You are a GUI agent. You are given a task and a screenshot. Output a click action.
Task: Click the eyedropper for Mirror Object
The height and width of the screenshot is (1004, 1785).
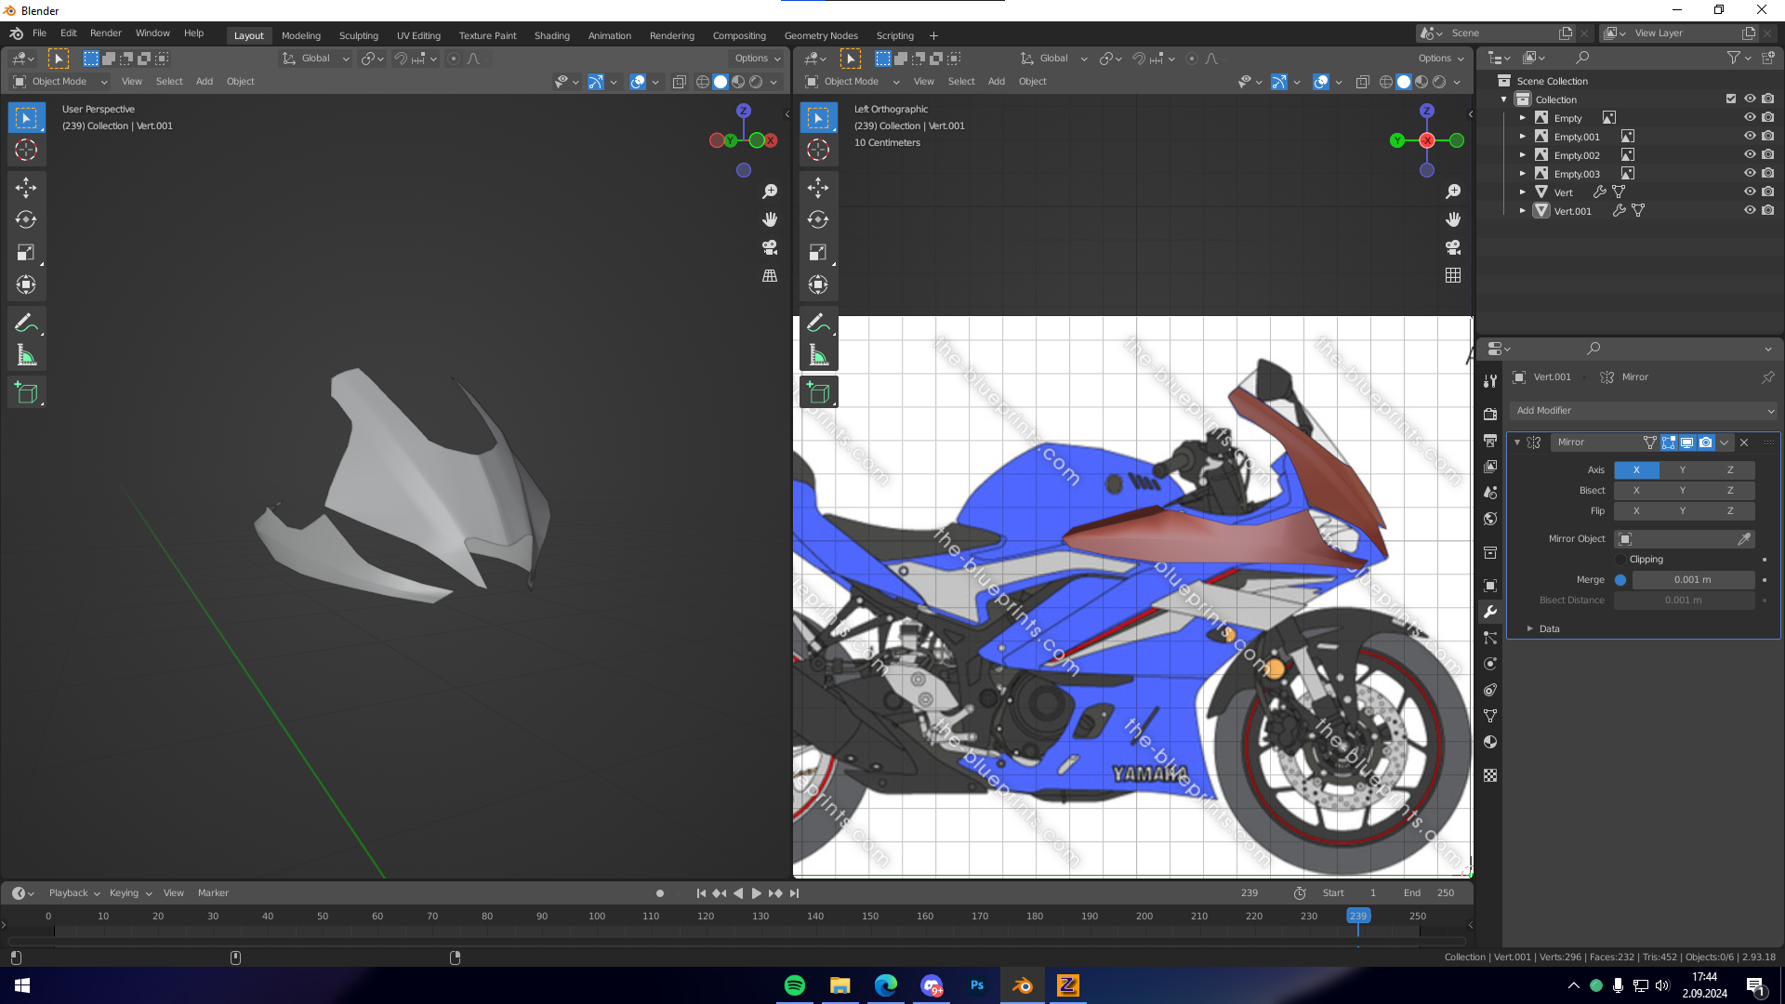coord(1744,539)
